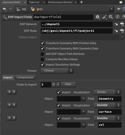
Task: Jump to DOP Node operator arrow icon
Action: click(x=116, y=31)
